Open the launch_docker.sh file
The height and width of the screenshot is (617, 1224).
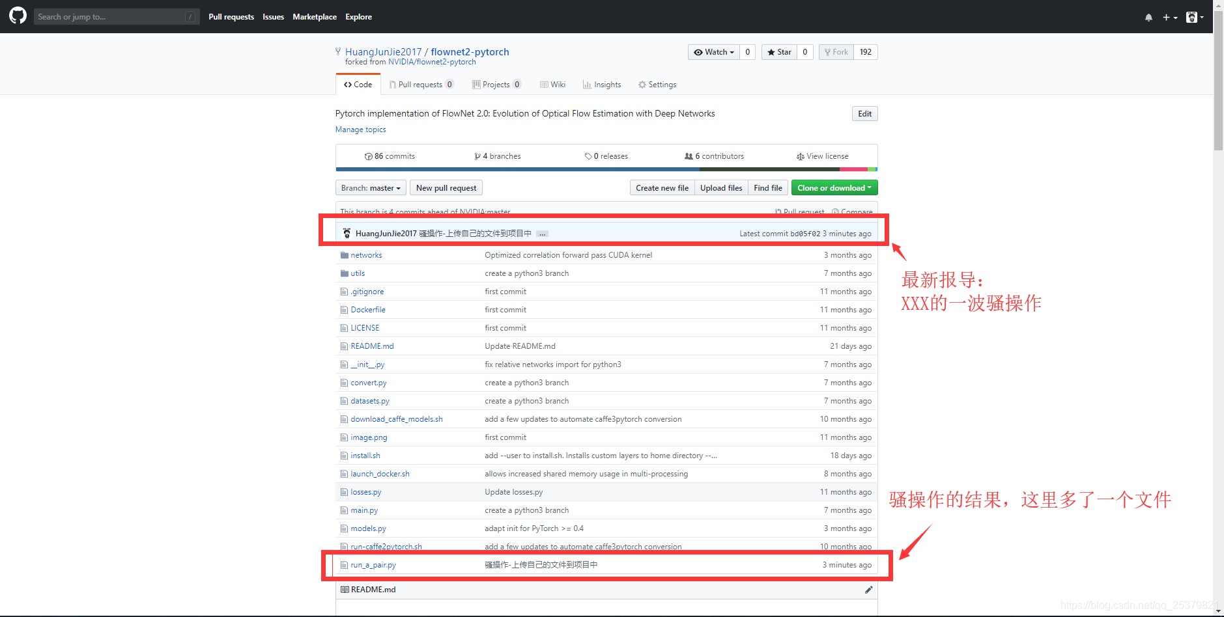pyautogui.click(x=380, y=474)
